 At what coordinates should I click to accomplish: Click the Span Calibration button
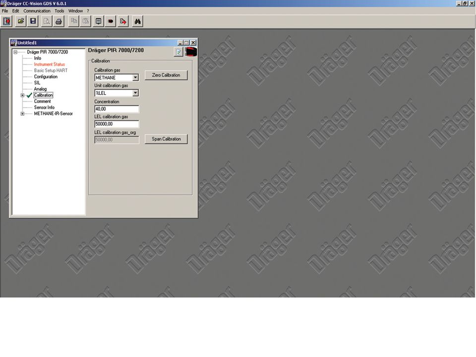(166, 139)
